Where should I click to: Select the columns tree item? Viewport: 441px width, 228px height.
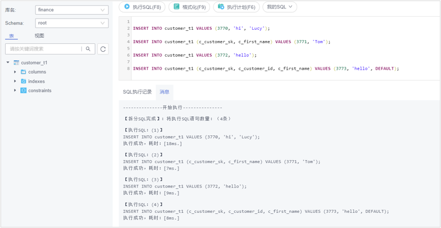37,72
